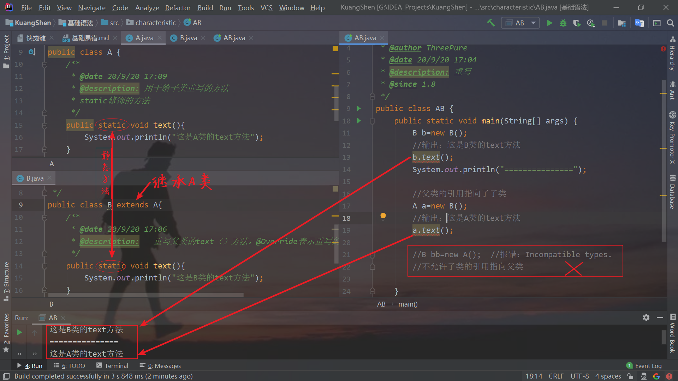Open the Project Structure icon
The image size is (678, 381).
pyautogui.click(x=622, y=23)
